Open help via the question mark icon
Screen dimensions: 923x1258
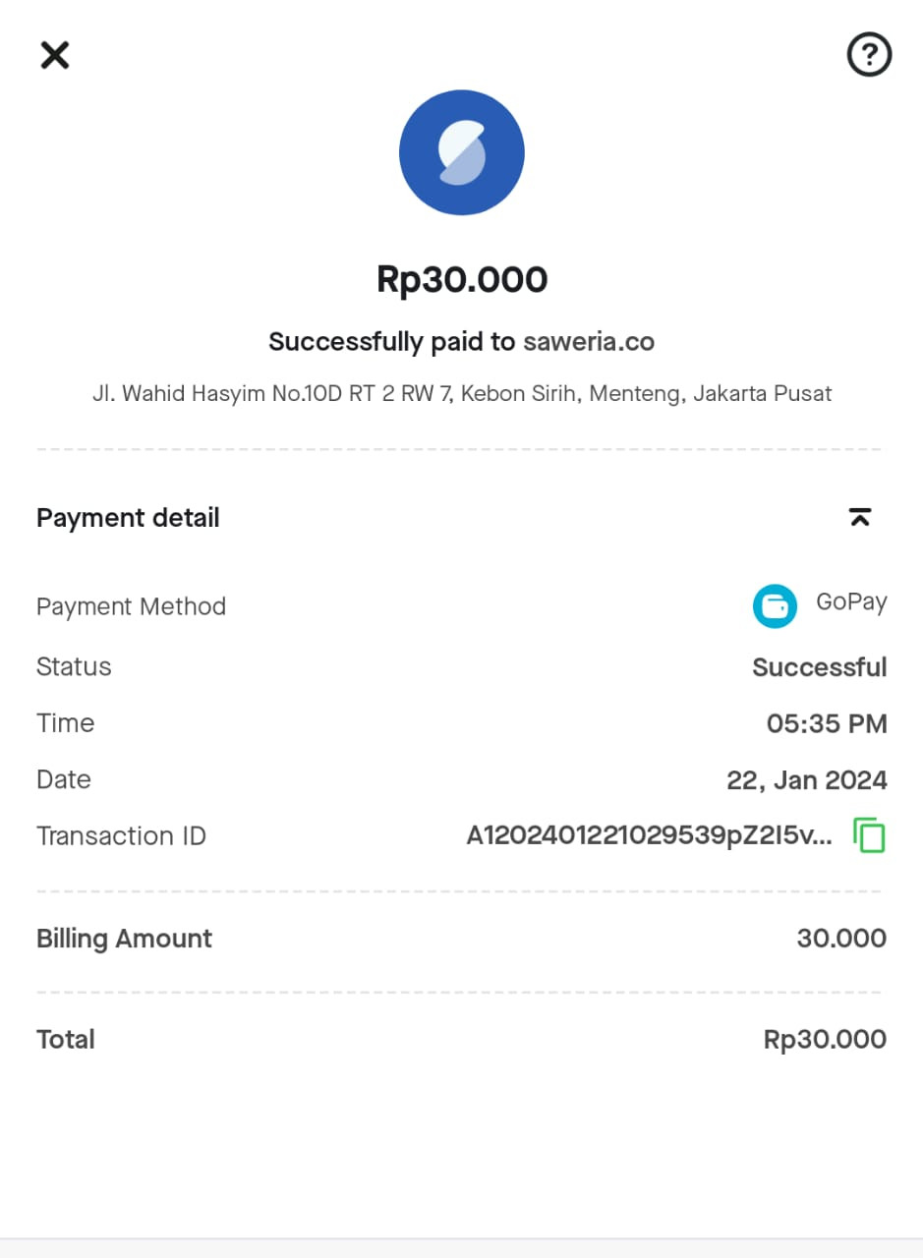point(869,55)
